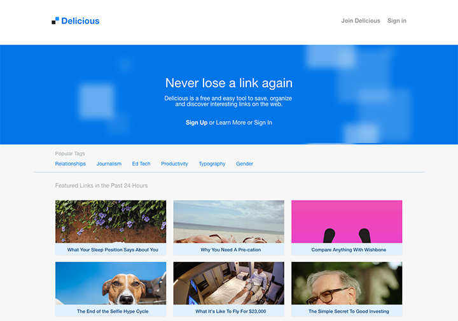
Task: Select the Relationships tag
Action: 71,164
